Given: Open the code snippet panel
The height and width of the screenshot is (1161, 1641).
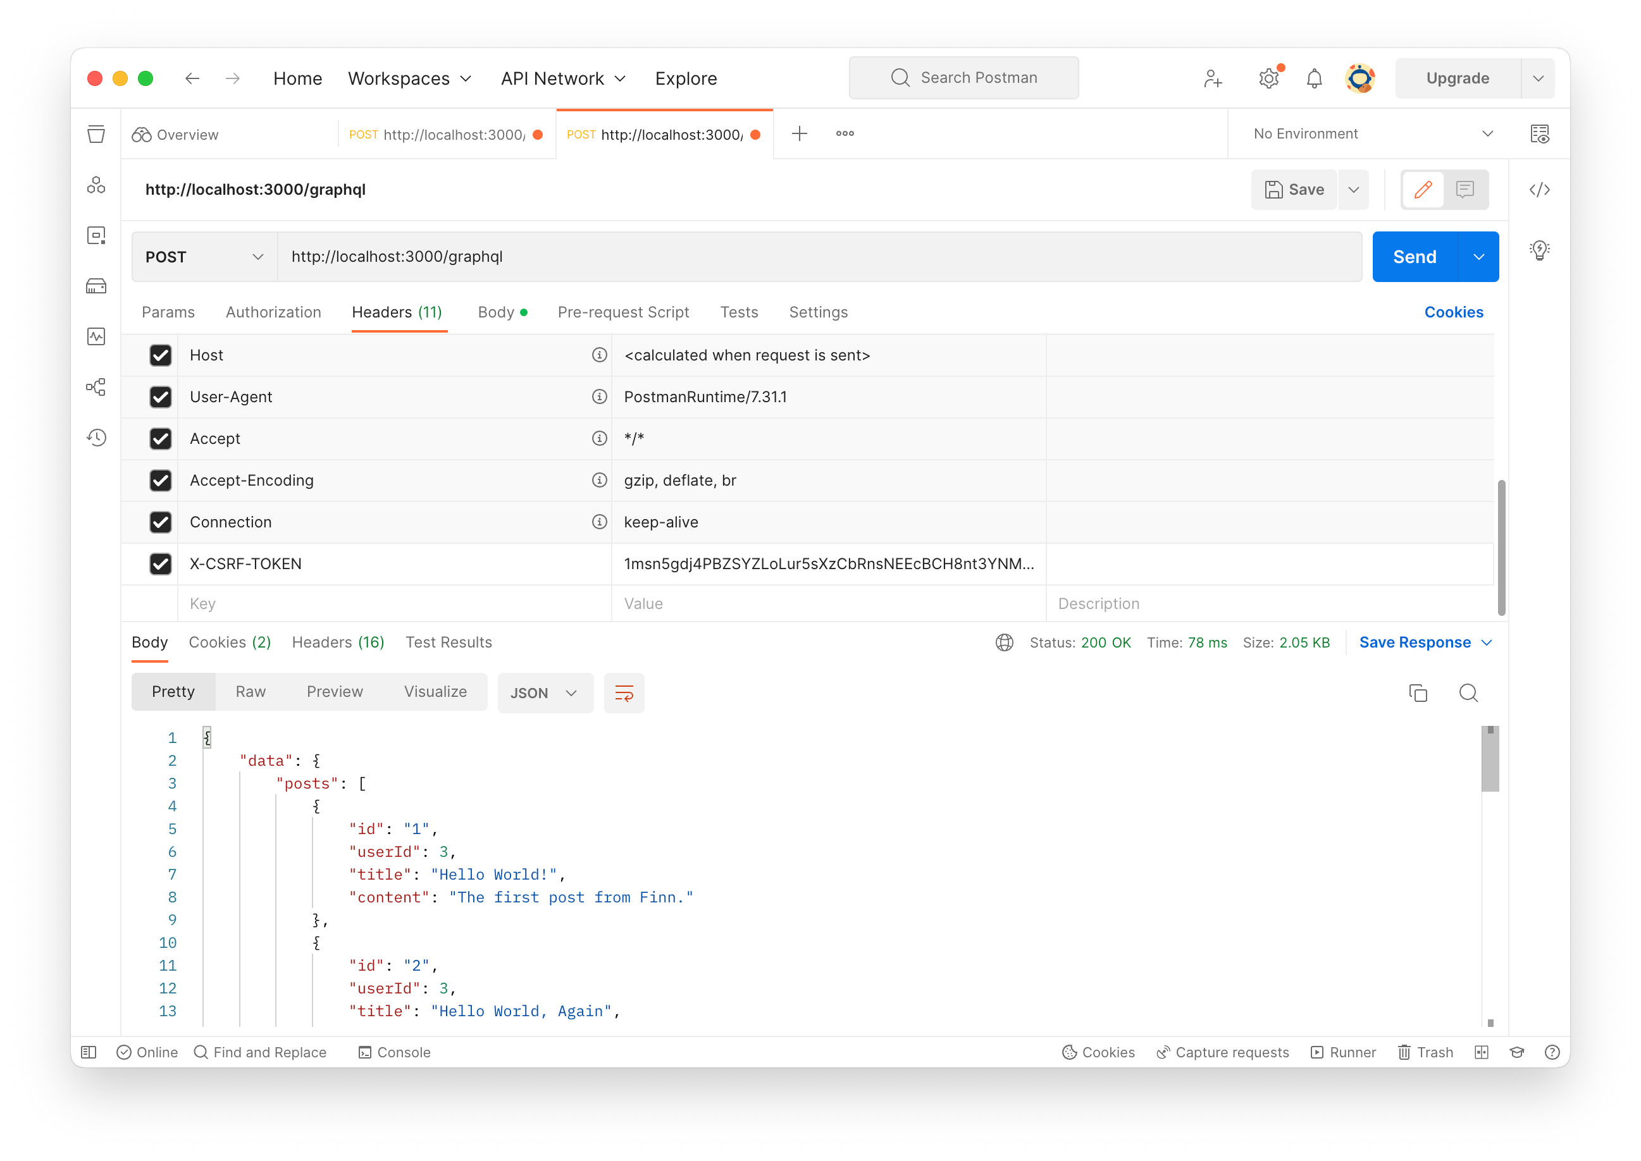Looking at the screenshot, I should pos(1539,190).
